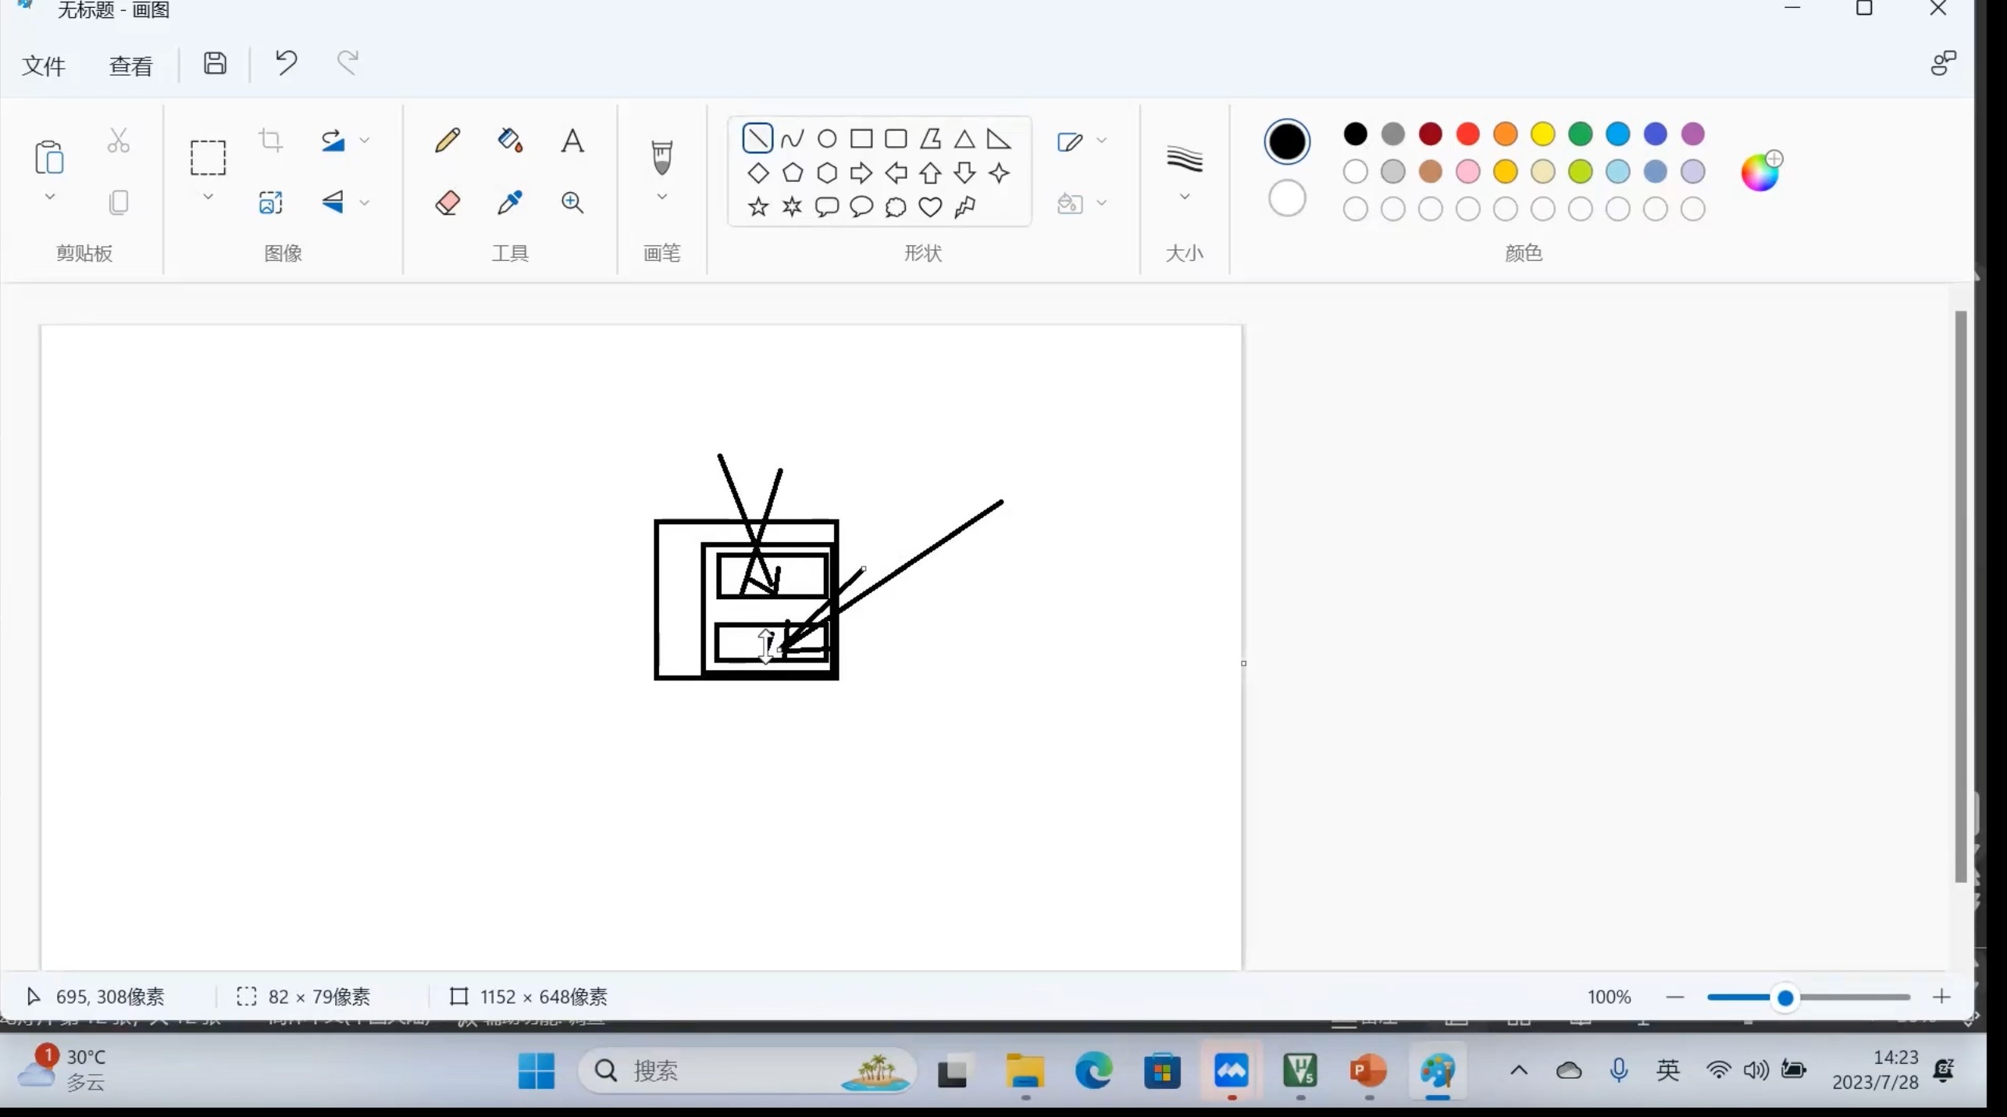The image size is (2007, 1117).
Task: Click the Save icon
Action: pos(215,63)
